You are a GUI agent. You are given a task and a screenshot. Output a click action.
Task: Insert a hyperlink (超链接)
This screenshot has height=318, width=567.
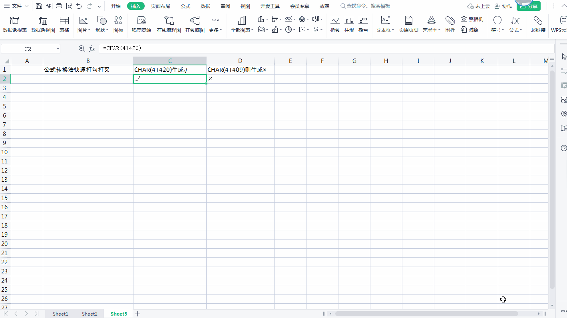[x=538, y=24]
